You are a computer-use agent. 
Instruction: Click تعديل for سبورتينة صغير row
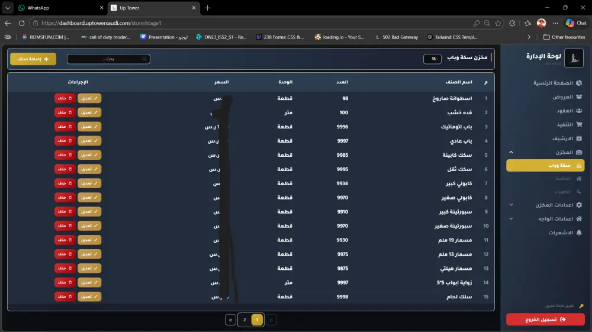tap(89, 225)
